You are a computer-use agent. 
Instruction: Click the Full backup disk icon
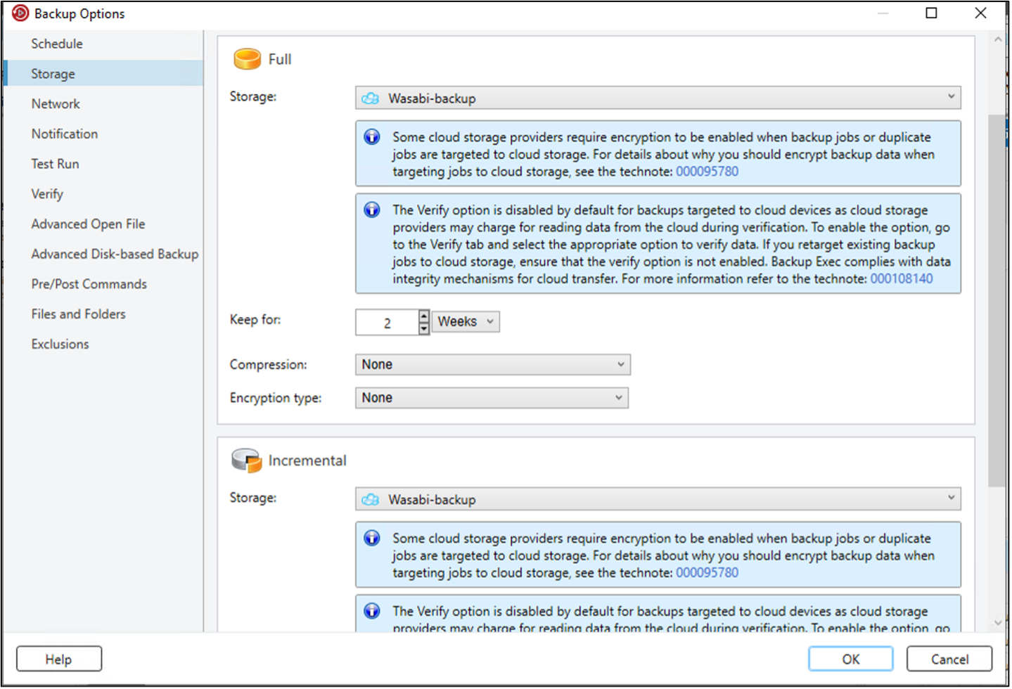tap(248, 59)
